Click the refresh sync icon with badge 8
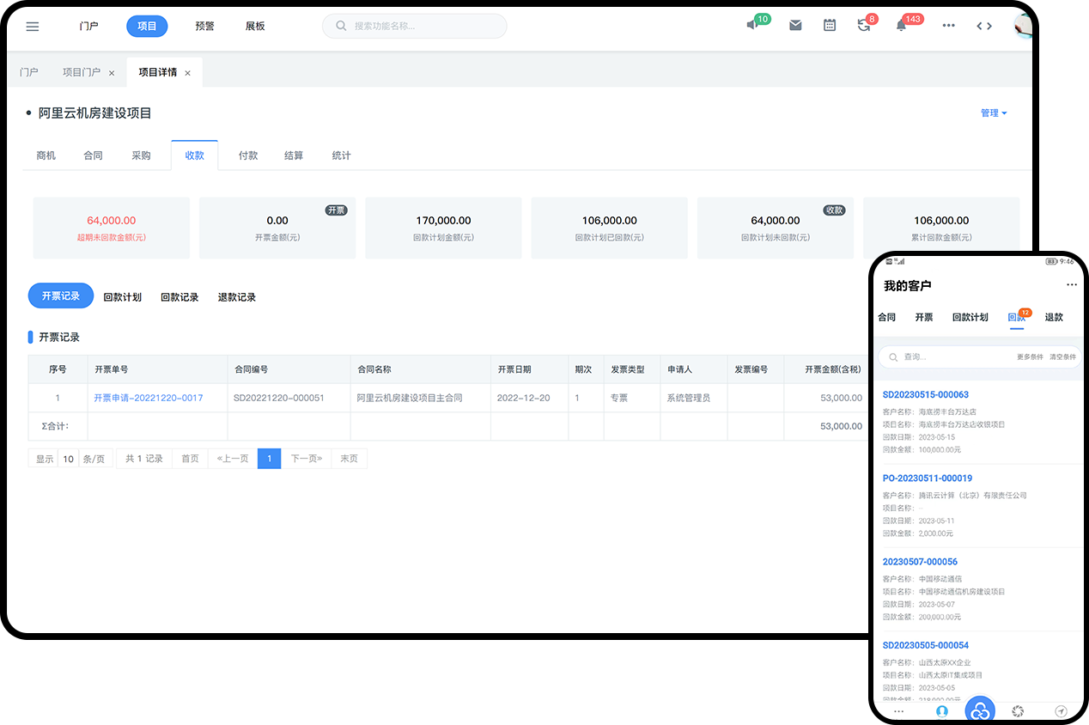Viewport: 1089px width, 725px height. pyautogui.click(x=864, y=26)
